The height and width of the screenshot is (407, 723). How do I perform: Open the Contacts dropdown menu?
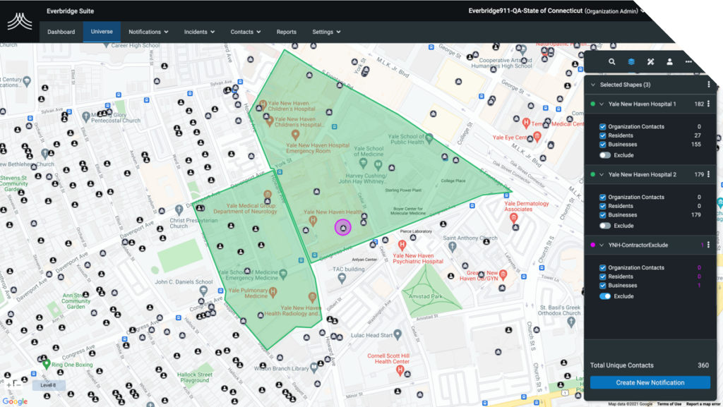(x=246, y=32)
